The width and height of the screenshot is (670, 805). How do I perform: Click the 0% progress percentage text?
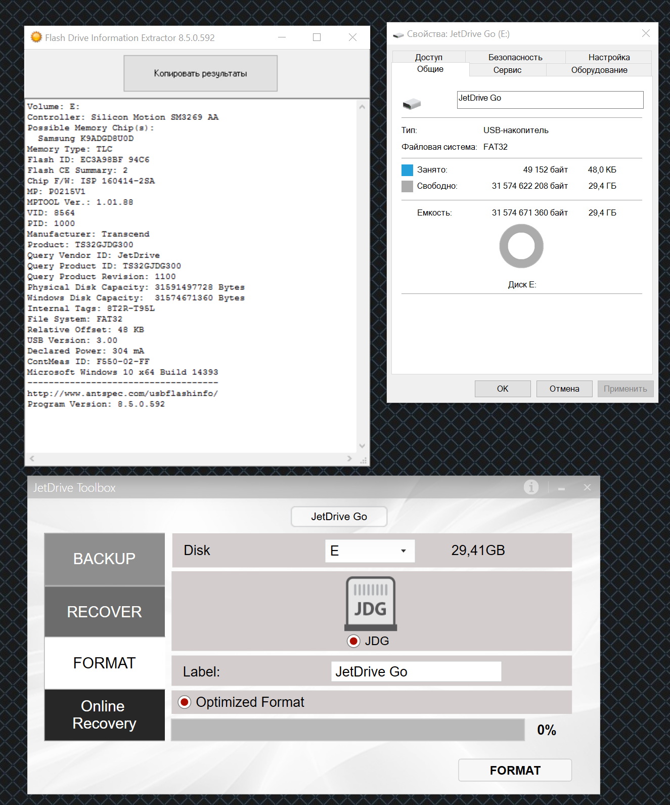pos(547,730)
